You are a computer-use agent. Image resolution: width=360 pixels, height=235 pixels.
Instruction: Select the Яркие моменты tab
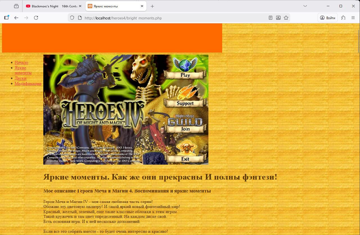coord(116,6)
